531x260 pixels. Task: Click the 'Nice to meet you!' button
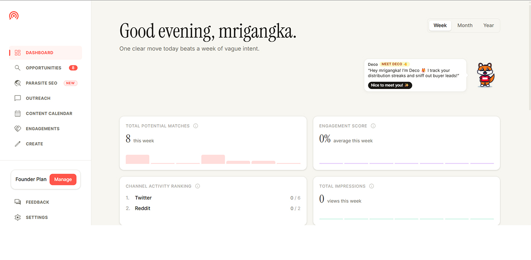pyautogui.click(x=390, y=85)
